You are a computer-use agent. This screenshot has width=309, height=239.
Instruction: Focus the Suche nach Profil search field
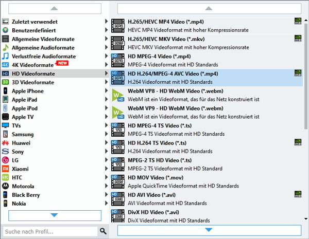click(x=50, y=231)
